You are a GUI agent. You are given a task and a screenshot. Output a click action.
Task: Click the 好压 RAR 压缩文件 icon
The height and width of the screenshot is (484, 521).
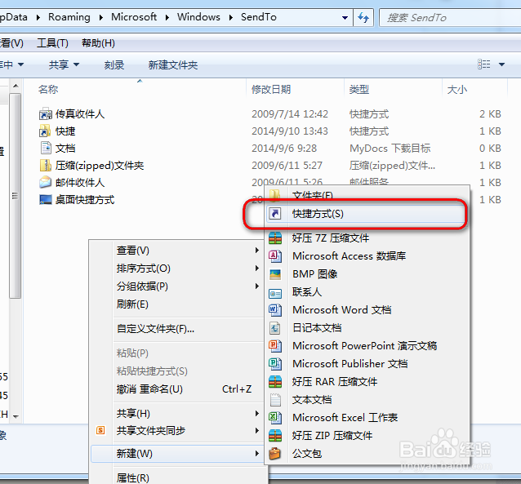[275, 382]
